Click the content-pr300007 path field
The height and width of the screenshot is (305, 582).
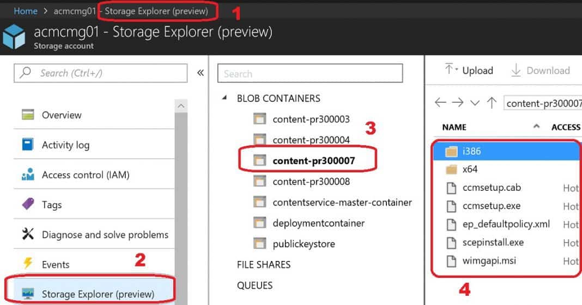point(543,103)
